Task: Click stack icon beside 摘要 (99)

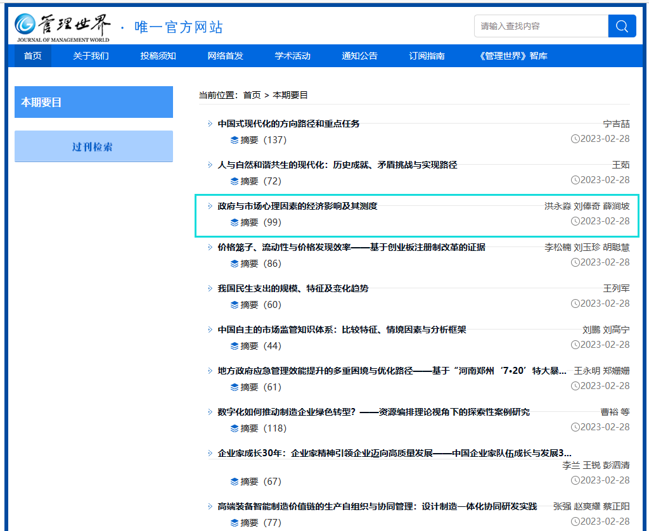Action: (235, 222)
